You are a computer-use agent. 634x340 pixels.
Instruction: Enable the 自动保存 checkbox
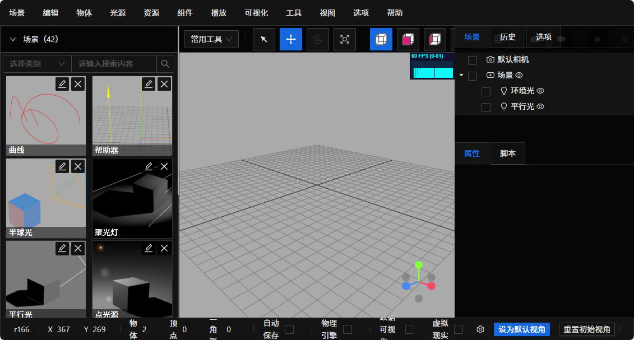[x=289, y=329]
